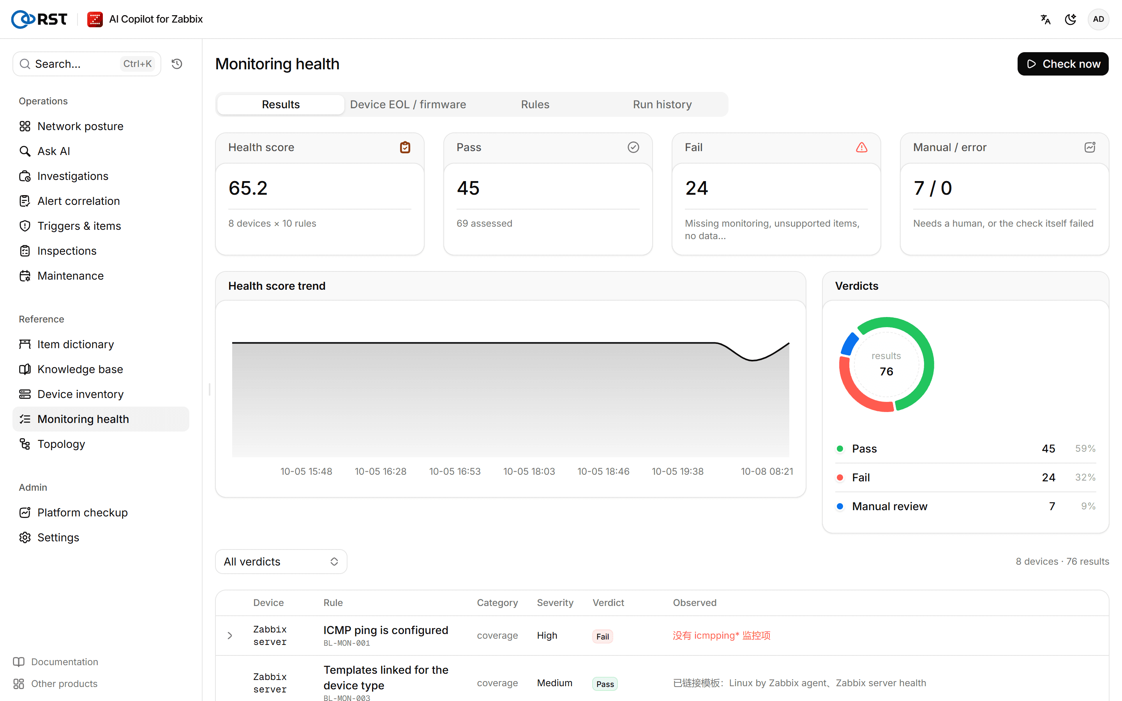
Task: Open Maintenance section
Action: (101, 276)
